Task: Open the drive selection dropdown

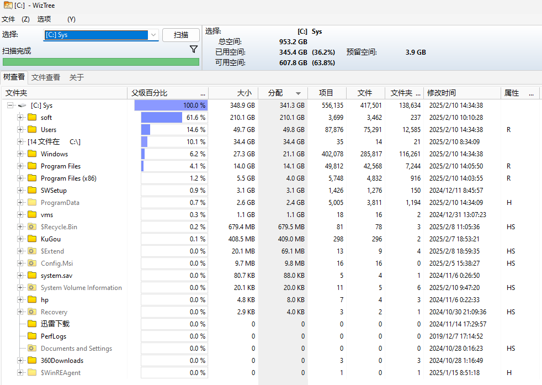Action: tap(153, 35)
